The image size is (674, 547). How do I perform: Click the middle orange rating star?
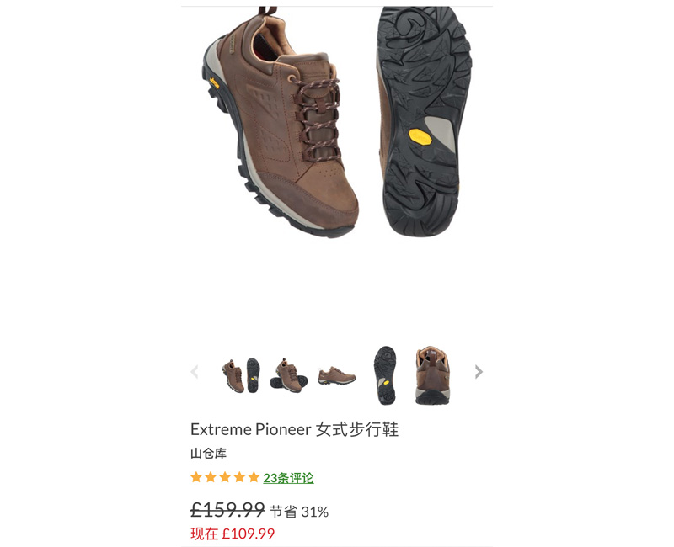(225, 477)
